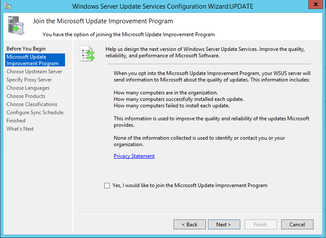Click the 'When you opt into' paragraph
The image size is (326, 238).
pyautogui.click(x=212, y=76)
